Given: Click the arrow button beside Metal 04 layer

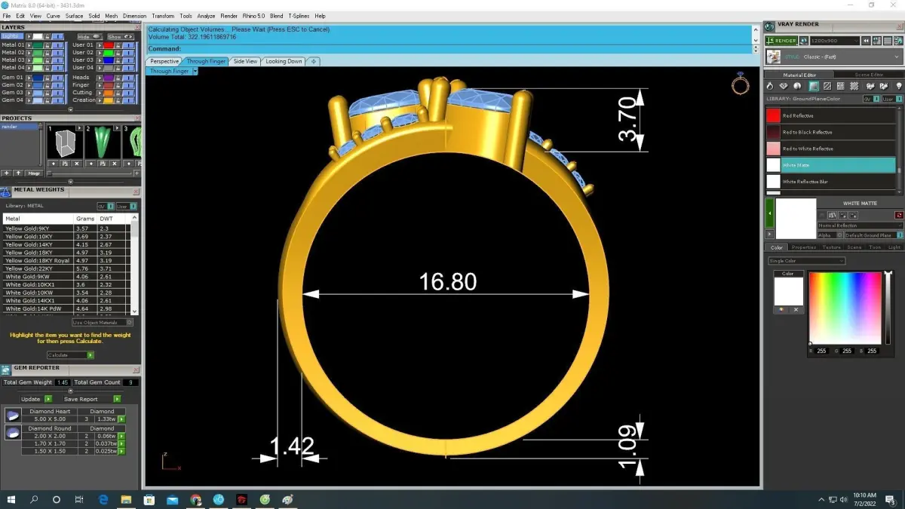Looking at the screenshot, I should coord(29,68).
